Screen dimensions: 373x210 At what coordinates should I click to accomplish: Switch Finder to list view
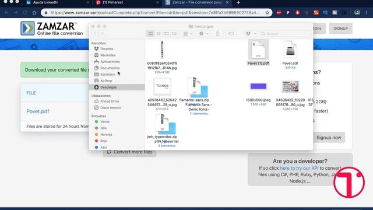click(x=159, y=34)
